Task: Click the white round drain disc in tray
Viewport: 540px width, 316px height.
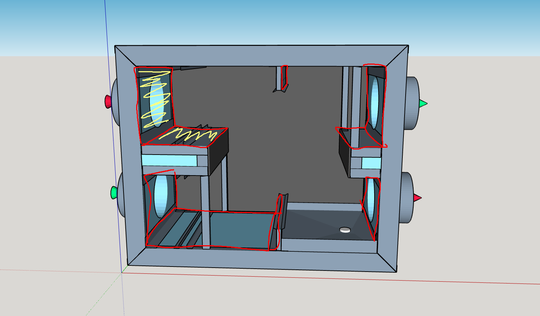Action: pyautogui.click(x=345, y=230)
